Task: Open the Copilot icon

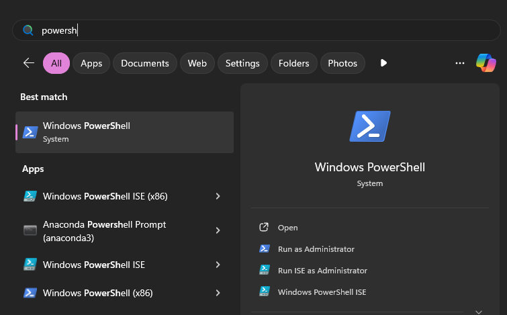Action: [x=486, y=62]
